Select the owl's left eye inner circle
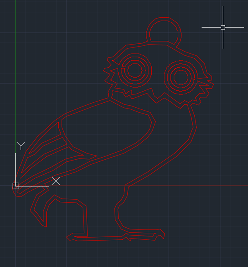Screen dimensions: 248x267 [x=135, y=70]
